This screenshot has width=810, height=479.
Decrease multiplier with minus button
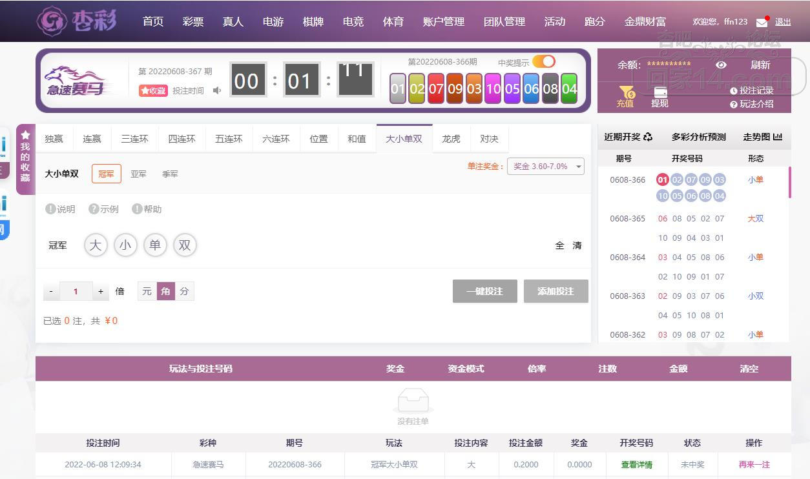pyautogui.click(x=52, y=292)
